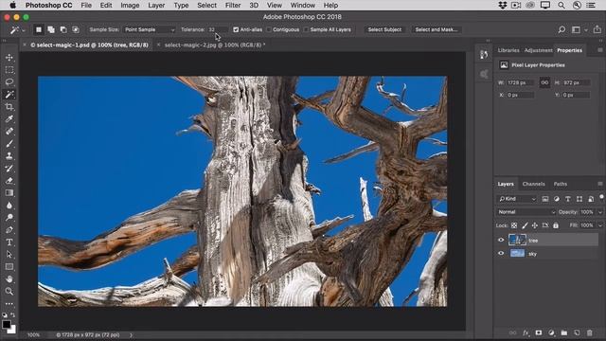Create a new layer icon
The image size is (606, 341).
click(577, 332)
